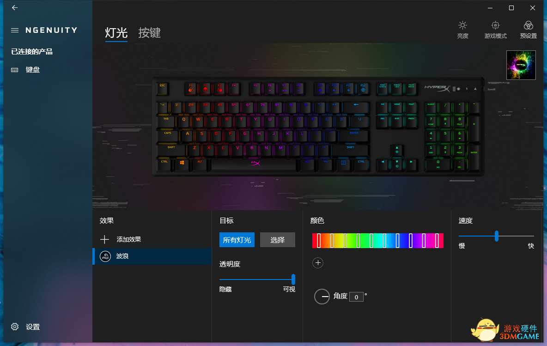Switch to the 灯光 tab
This screenshot has height=346, width=547.
[x=116, y=33]
